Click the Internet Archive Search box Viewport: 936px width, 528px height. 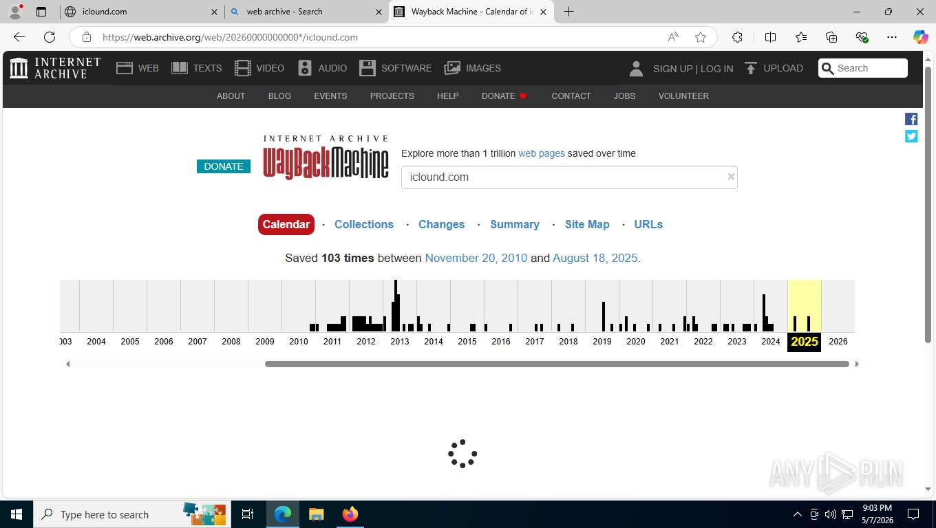[863, 68]
